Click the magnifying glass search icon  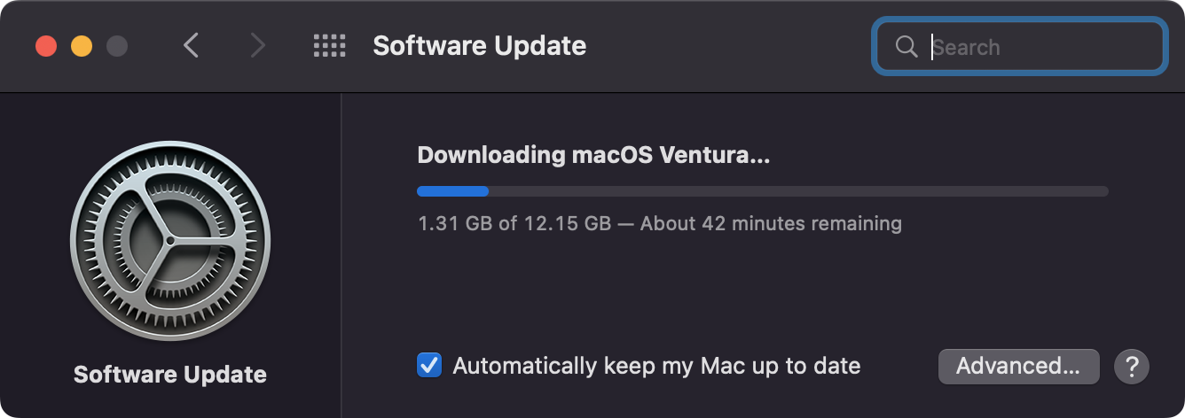[x=906, y=47]
